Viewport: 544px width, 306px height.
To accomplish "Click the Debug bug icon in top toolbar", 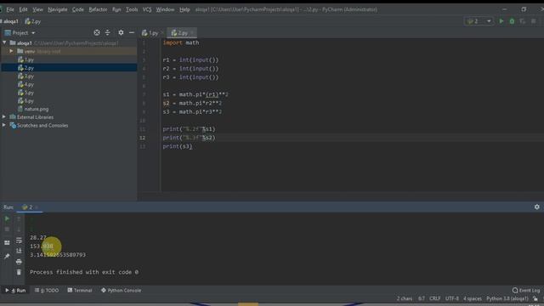I will click(x=512, y=21).
